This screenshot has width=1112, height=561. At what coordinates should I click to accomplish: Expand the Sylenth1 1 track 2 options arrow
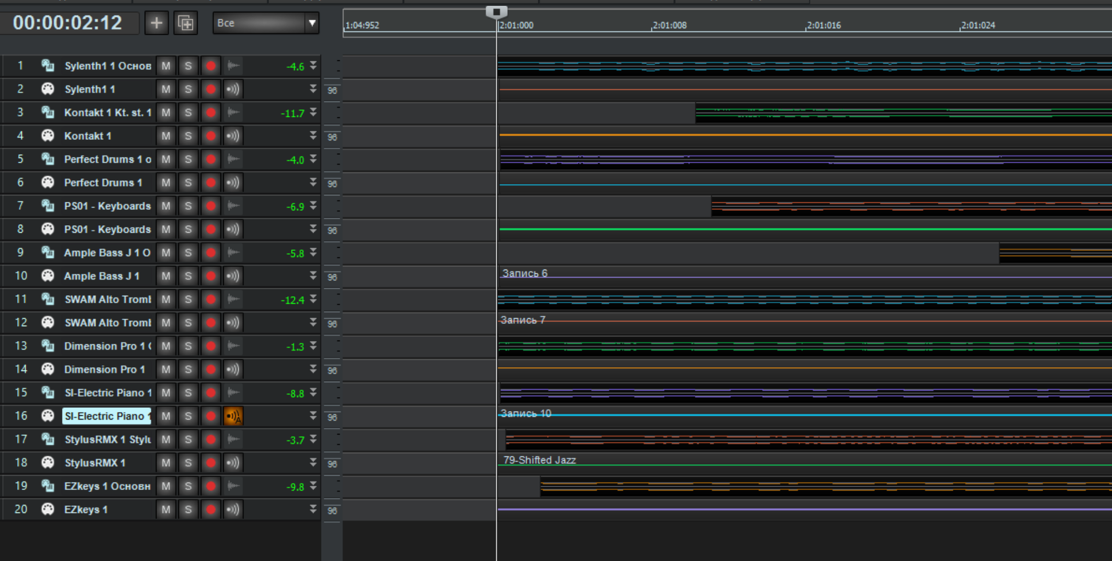tap(313, 89)
